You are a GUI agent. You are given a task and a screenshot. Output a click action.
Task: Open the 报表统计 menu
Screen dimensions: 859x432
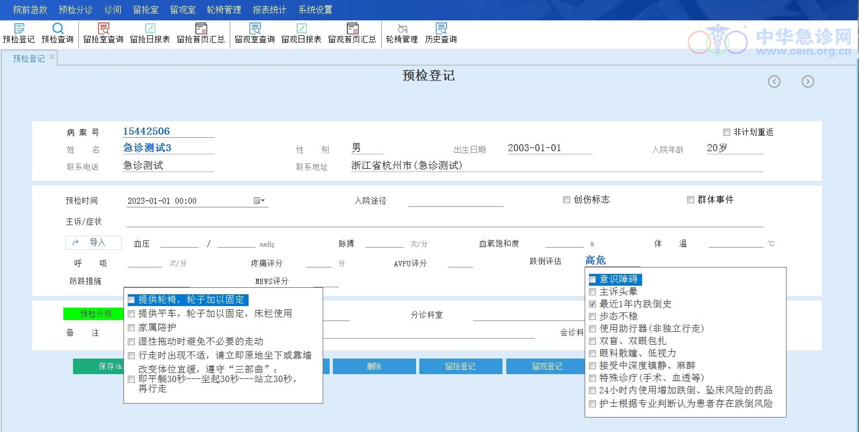click(270, 10)
